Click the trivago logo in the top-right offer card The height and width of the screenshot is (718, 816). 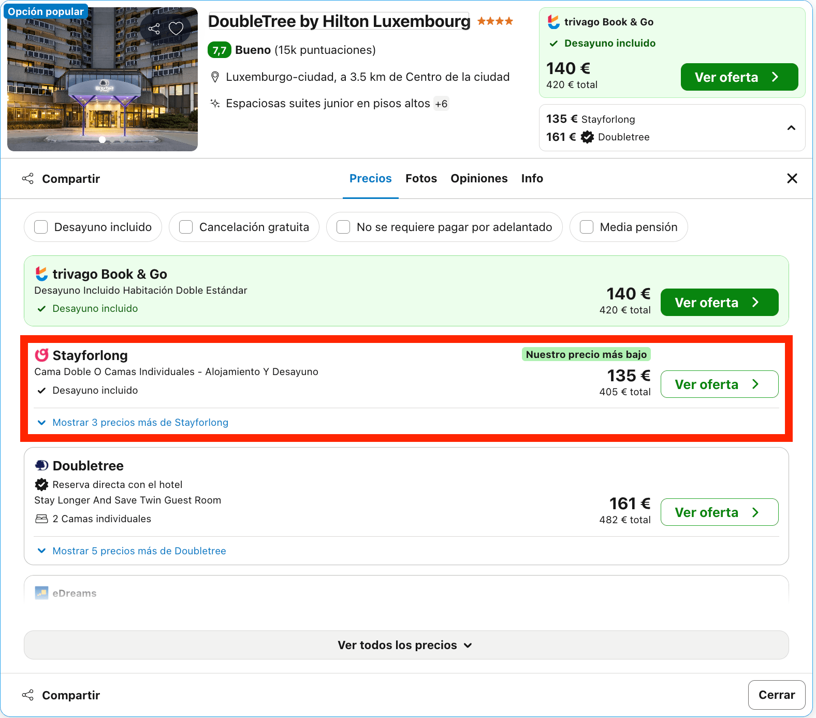tap(553, 22)
